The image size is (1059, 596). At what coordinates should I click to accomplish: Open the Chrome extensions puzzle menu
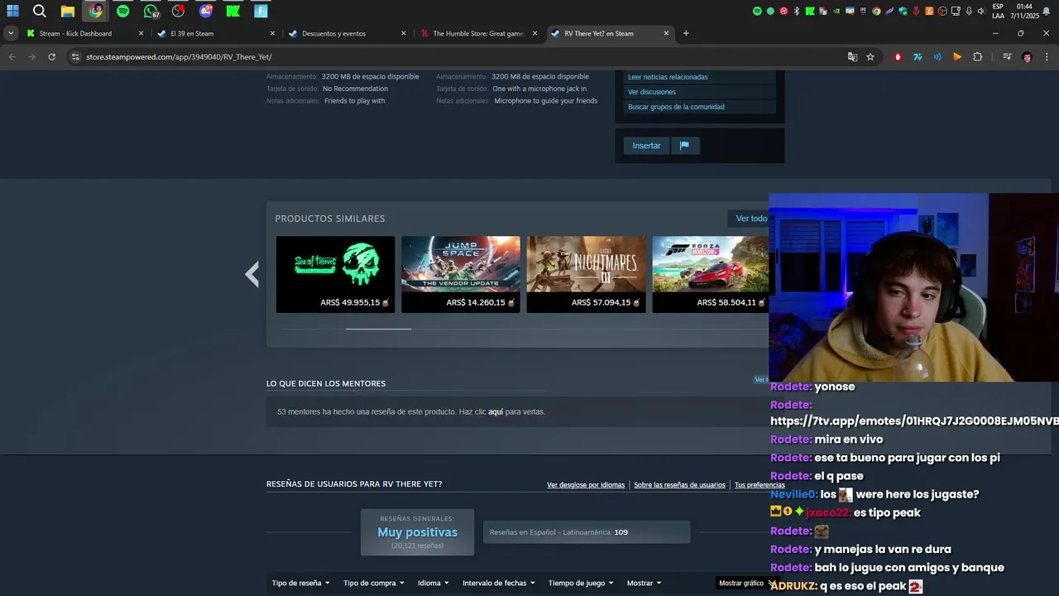(x=977, y=57)
